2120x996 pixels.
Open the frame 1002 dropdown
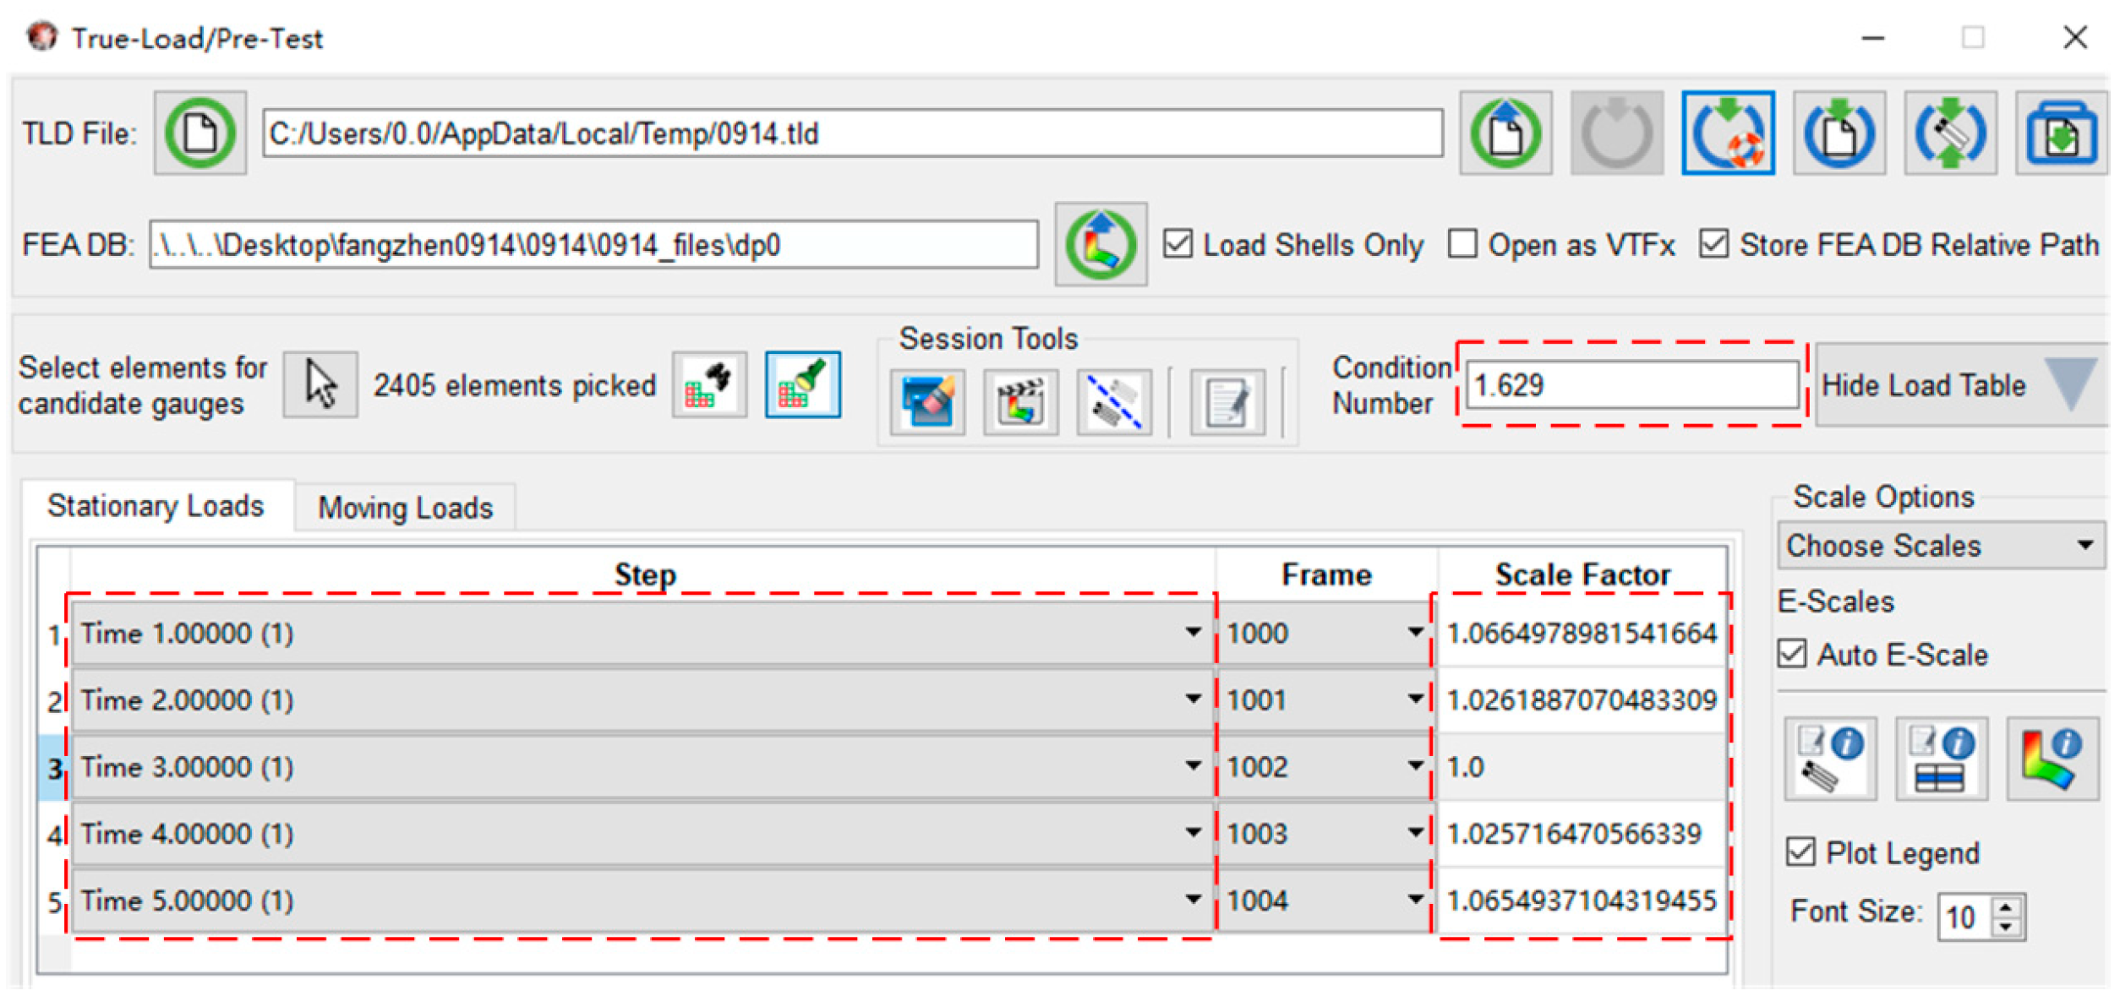(1414, 765)
